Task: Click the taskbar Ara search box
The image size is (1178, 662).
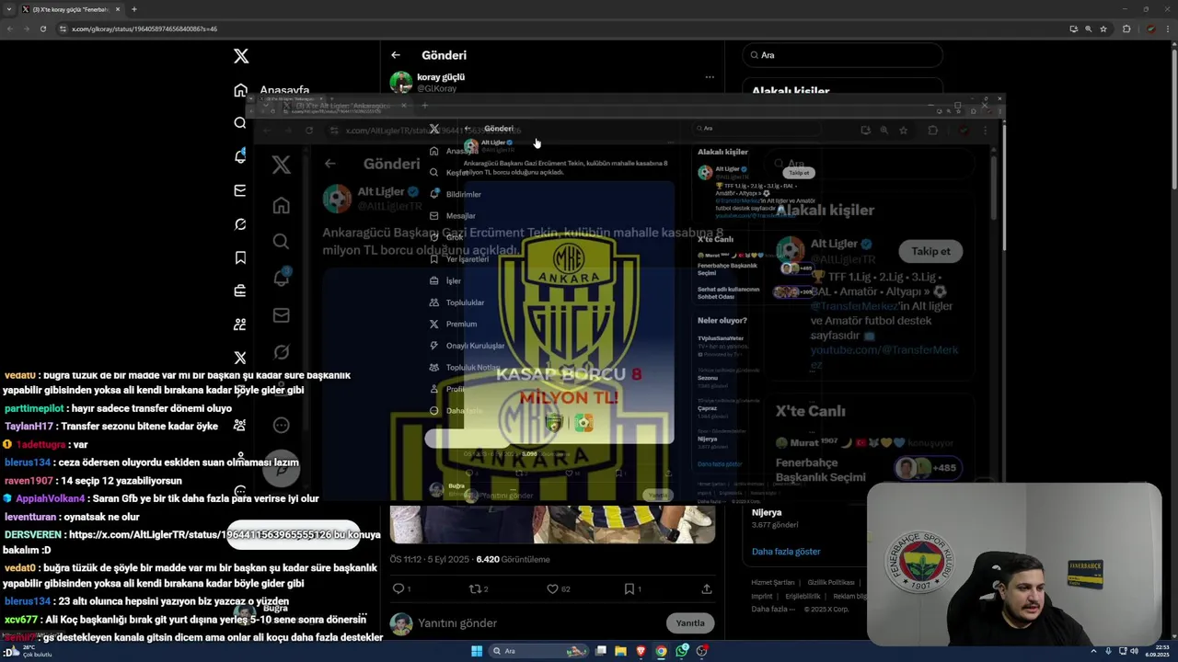Action: click(538, 651)
